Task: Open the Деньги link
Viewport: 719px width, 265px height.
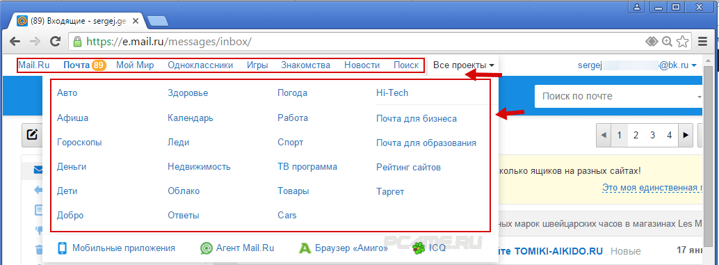Action: pos(72,167)
